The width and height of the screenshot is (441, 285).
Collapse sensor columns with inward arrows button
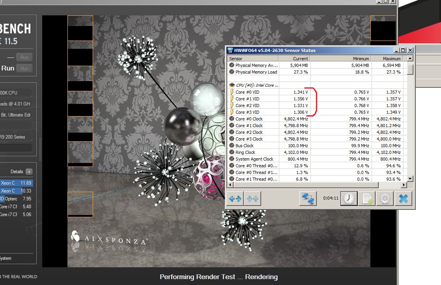[252, 199]
